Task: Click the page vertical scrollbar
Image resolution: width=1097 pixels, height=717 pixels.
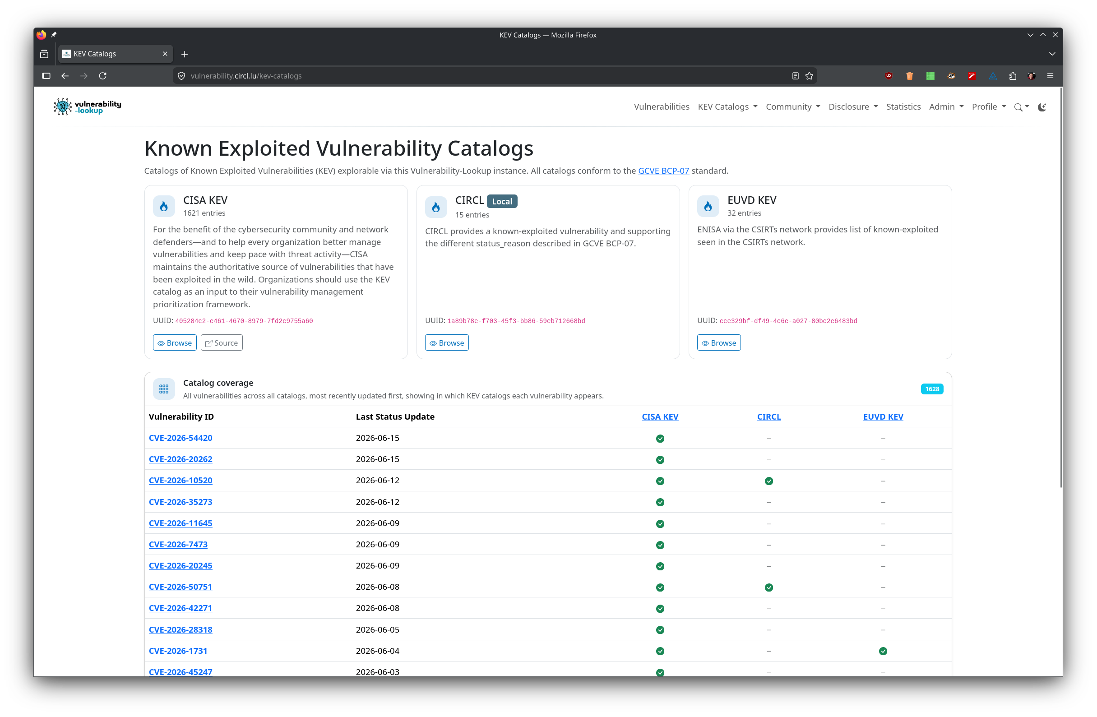Action: [x=1060, y=287]
